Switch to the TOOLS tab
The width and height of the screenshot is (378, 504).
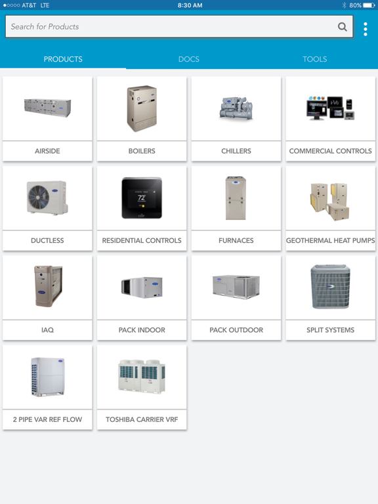click(315, 59)
